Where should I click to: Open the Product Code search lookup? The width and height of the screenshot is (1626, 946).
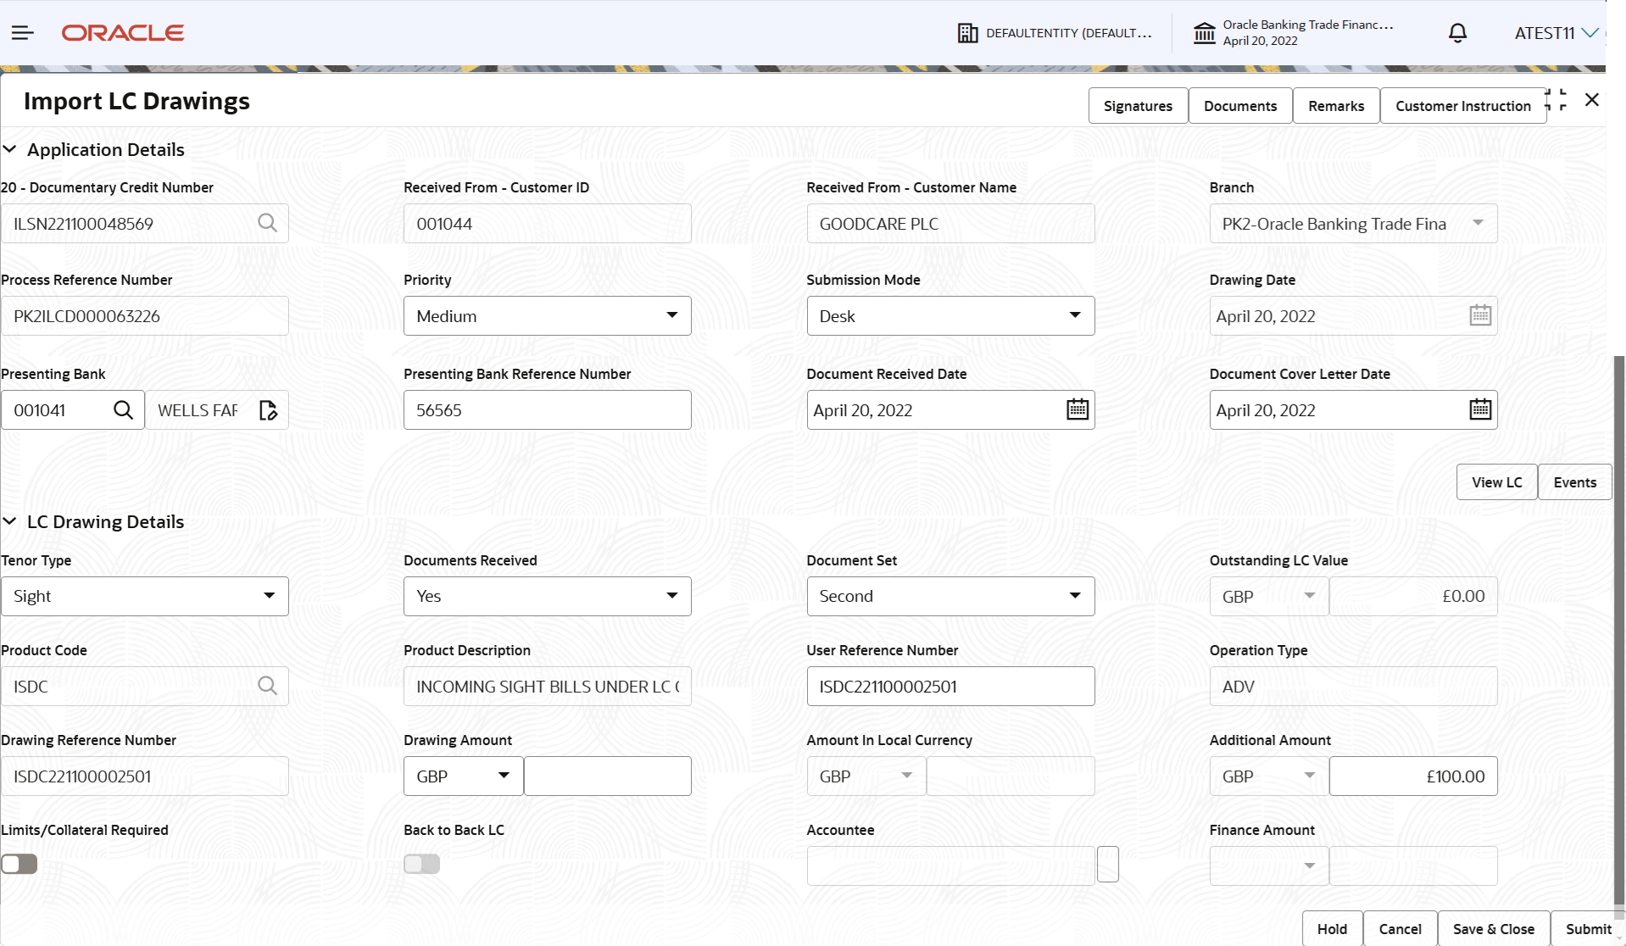click(268, 686)
